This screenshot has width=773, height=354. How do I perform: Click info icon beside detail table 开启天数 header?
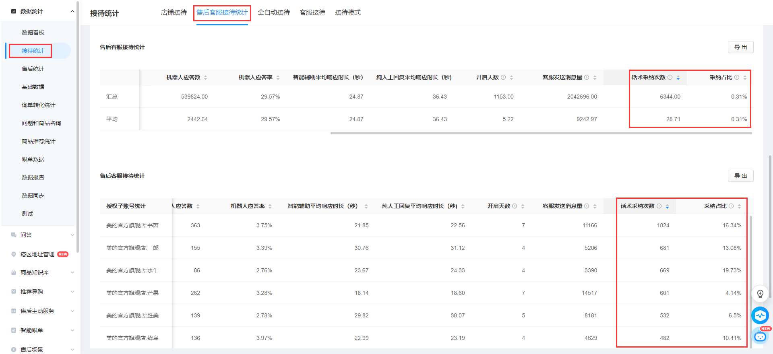coord(515,206)
